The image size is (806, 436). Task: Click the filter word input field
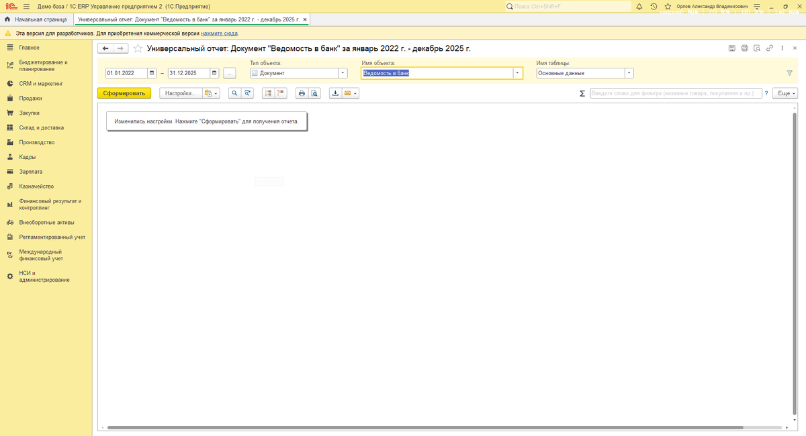pyautogui.click(x=676, y=94)
